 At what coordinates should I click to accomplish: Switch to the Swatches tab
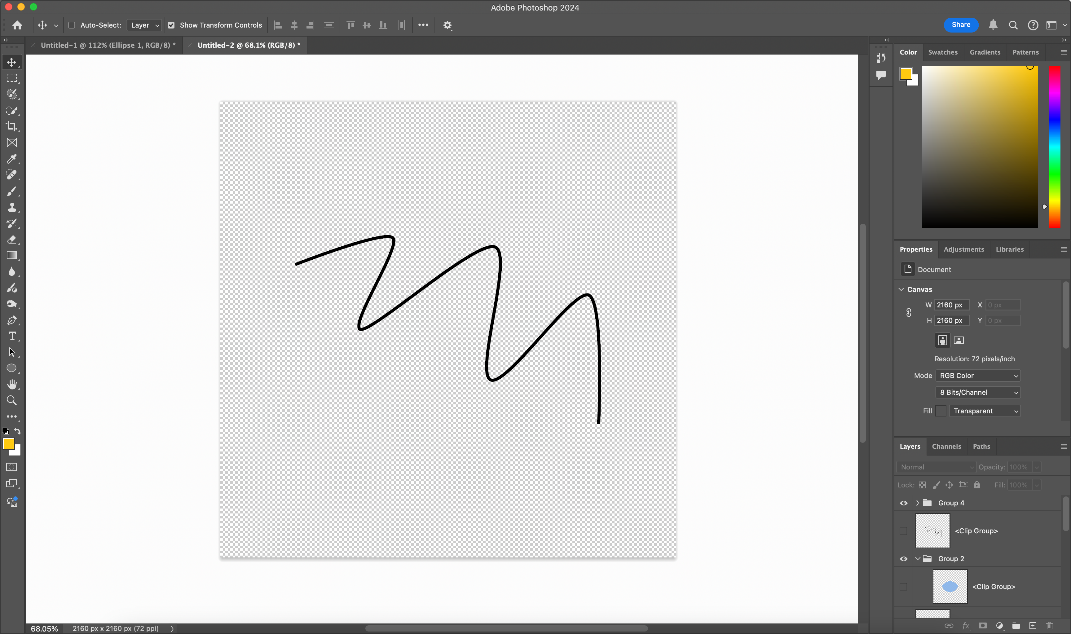pyautogui.click(x=942, y=52)
